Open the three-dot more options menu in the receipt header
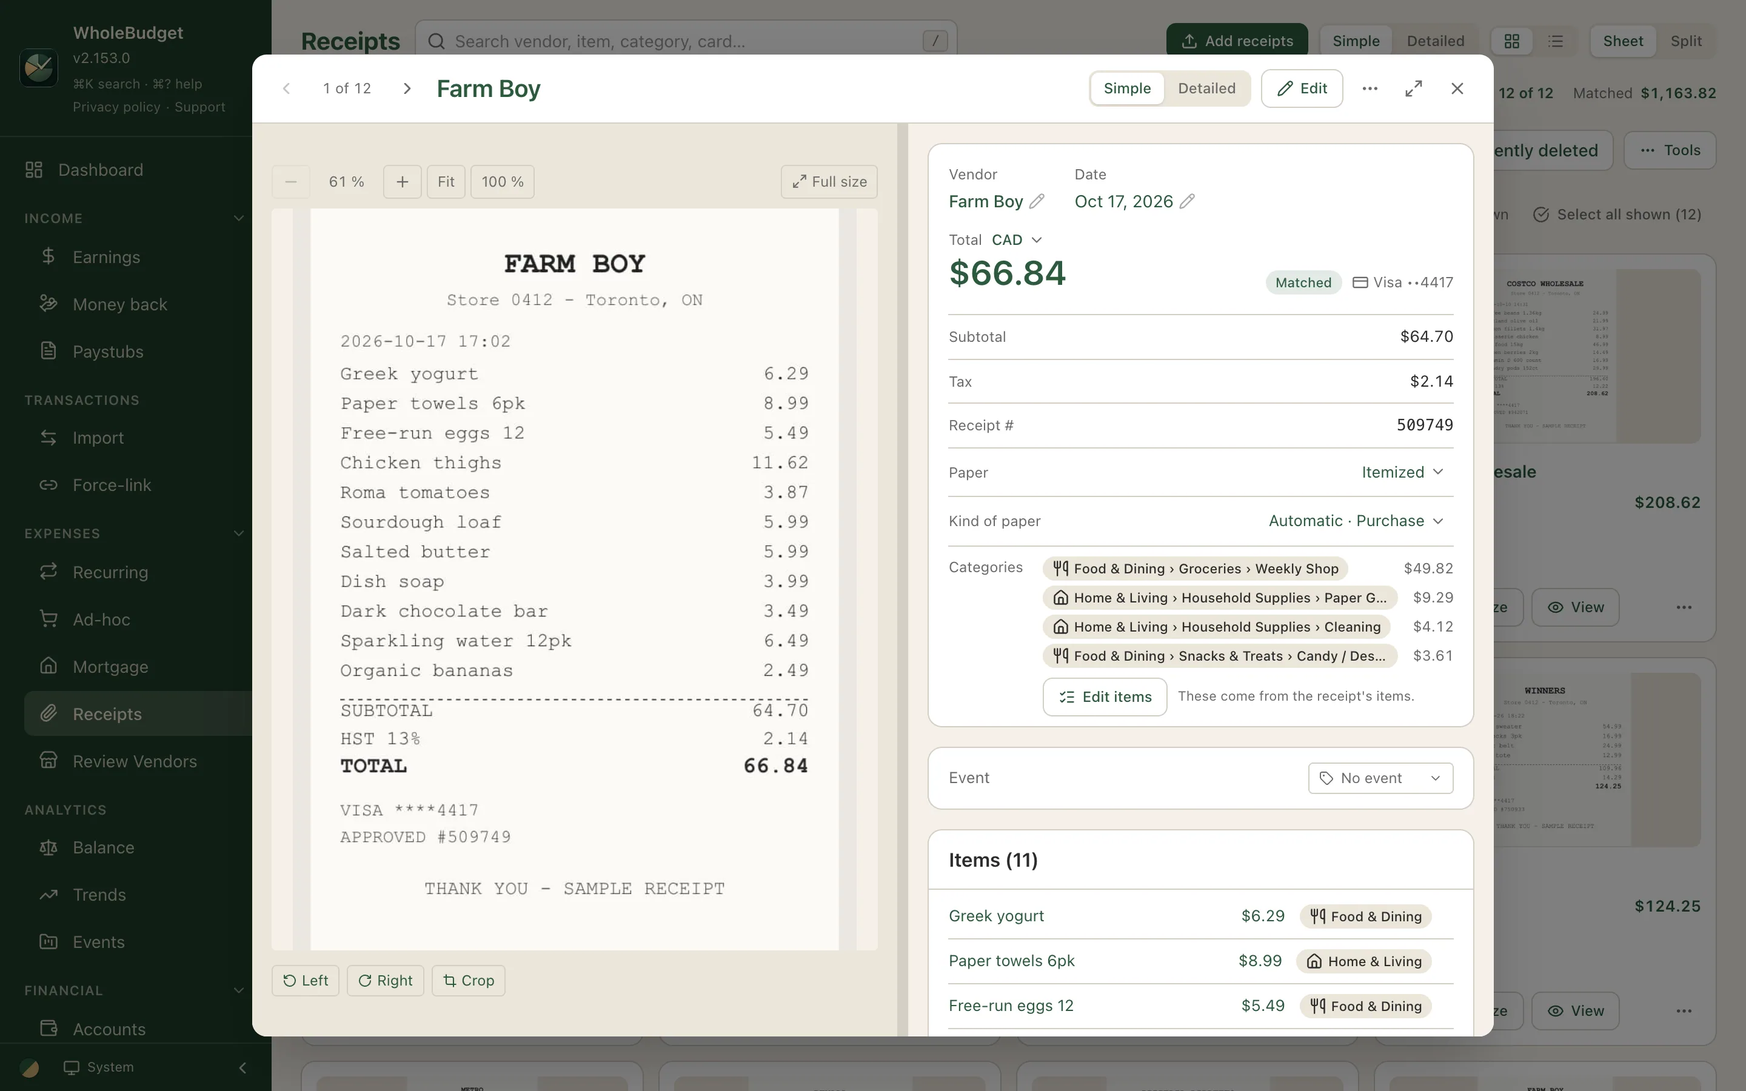Image resolution: width=1746 pixels, height=1091 pixels. (x=1370, y=88)
